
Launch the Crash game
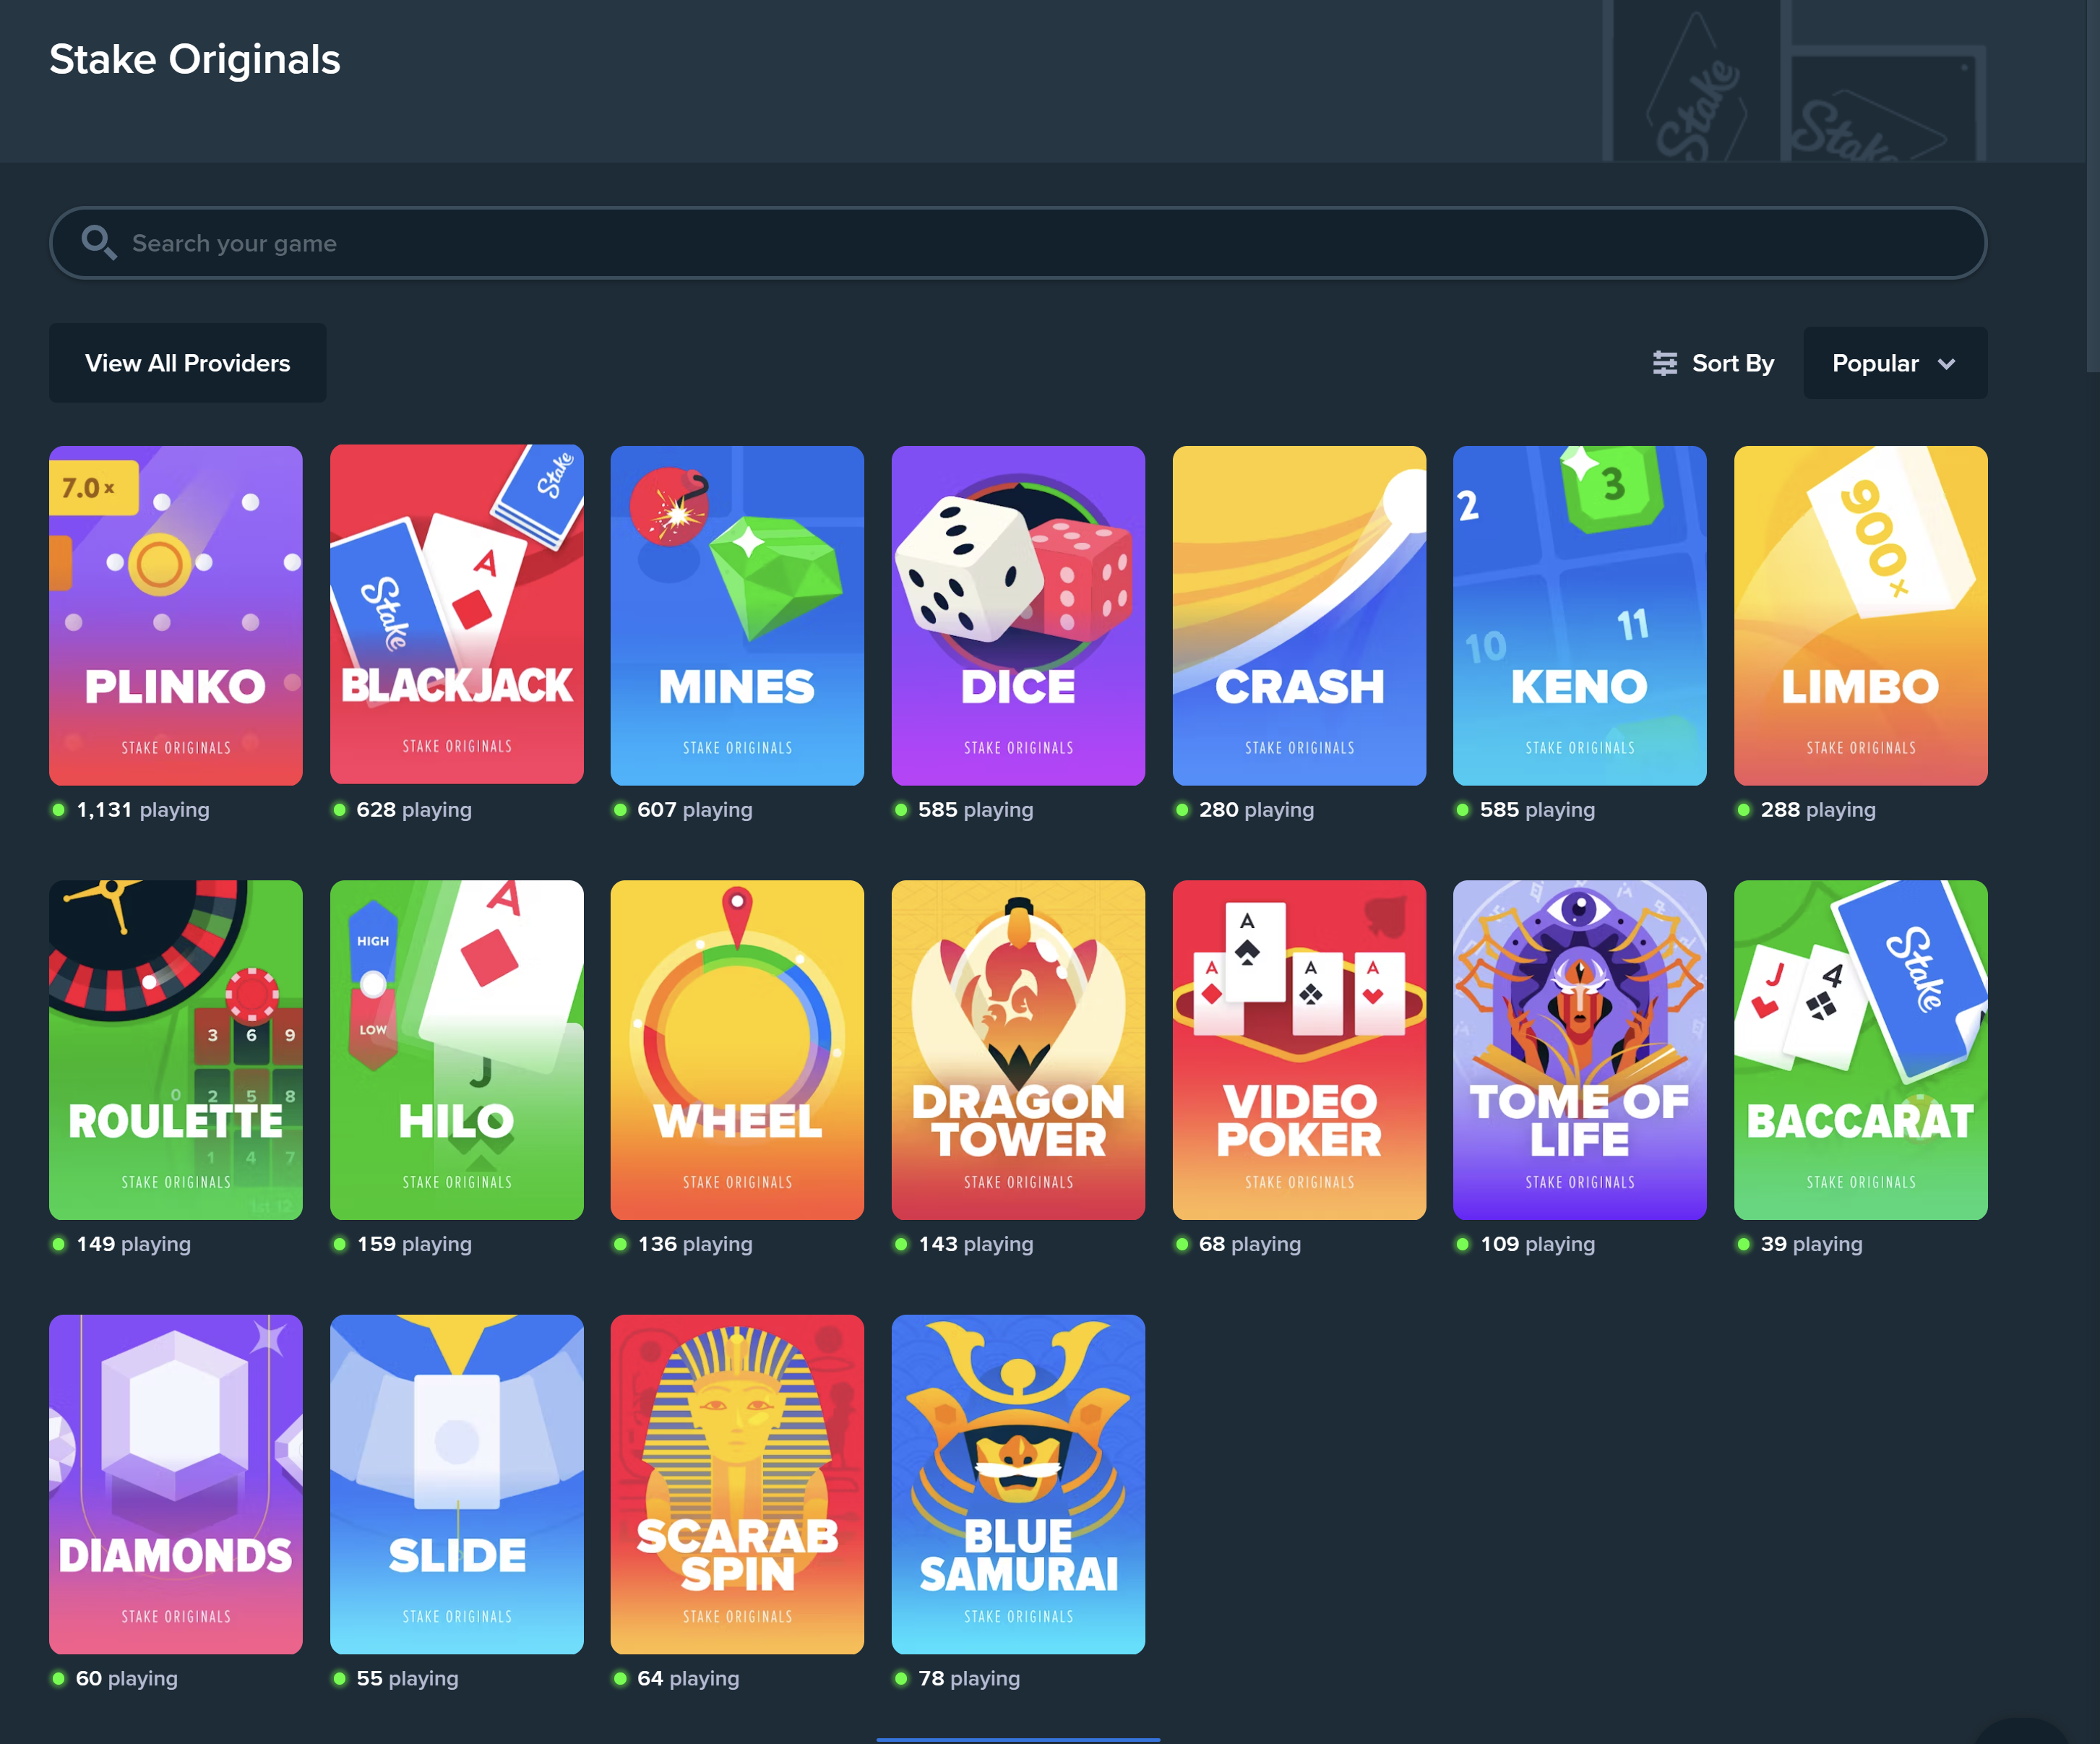(x=1299, y=615)
